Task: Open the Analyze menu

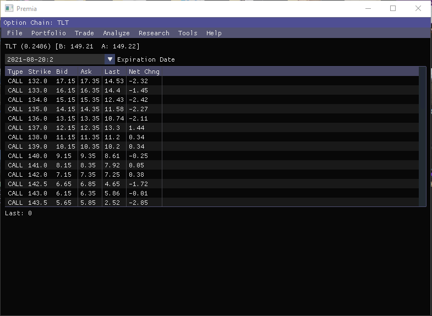Action: (x=116, y=33)
